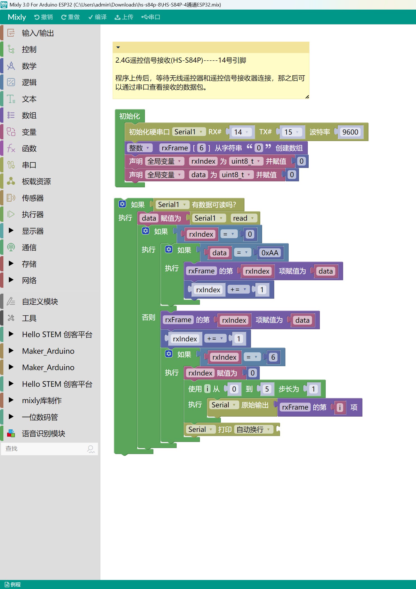Image resolution: width=416 pixels, height=589 pixels.
Task: Click the gear icon on 如果 data = 0xAA block
Action: [x=169, y=249]
